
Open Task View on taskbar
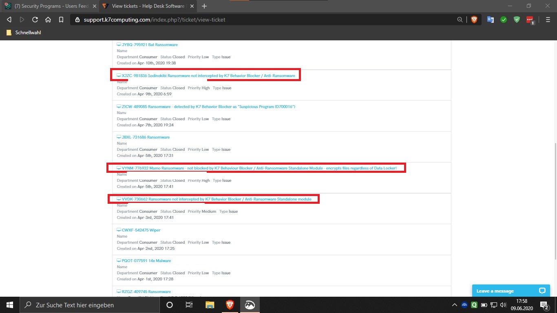click(189, 305)
